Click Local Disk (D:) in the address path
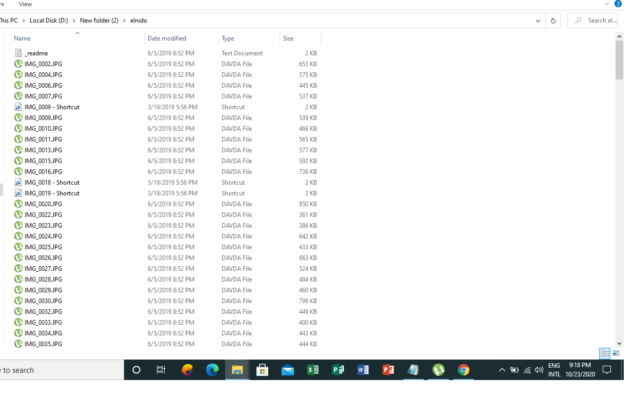 pyautogui.click(x=49, y=21)
